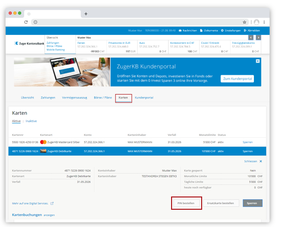The height and width of the screenshot is (227, 283).
Task: Bookmark this page with the star icon
Action: [245, 22]
